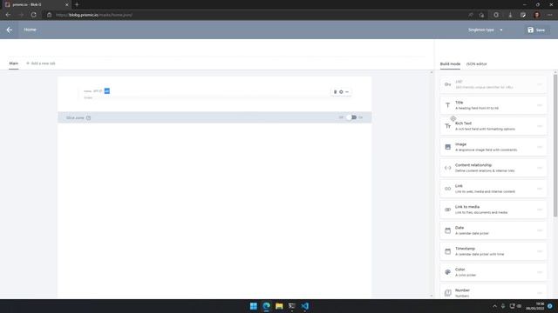Open a new browser tab
This screenshot has width=558, height=313.
pos(77,4)
